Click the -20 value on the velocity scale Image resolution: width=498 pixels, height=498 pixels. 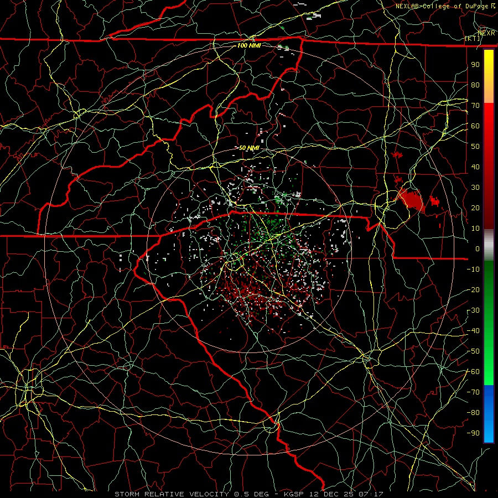pos(473,290)
